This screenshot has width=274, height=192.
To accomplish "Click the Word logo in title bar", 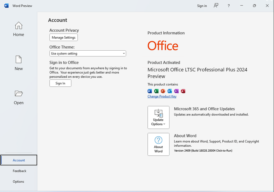I will click(6, 6).
